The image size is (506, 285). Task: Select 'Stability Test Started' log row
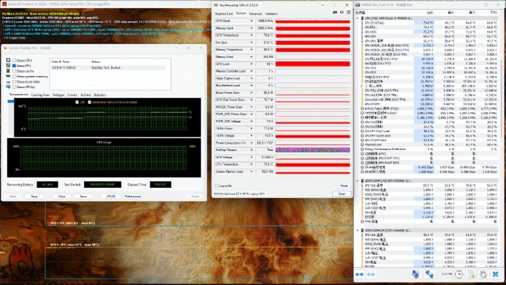coord(108,68)
